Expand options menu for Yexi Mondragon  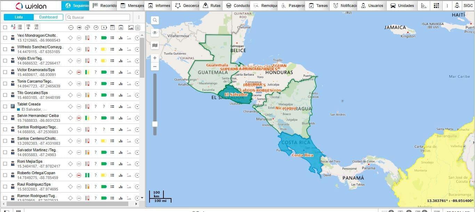tap(137, 38)
